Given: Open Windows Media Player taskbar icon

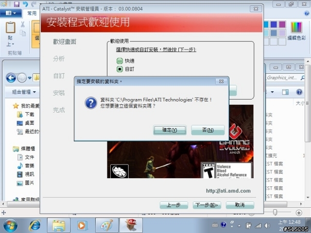Looking at the screenshot, I should 82,225.
